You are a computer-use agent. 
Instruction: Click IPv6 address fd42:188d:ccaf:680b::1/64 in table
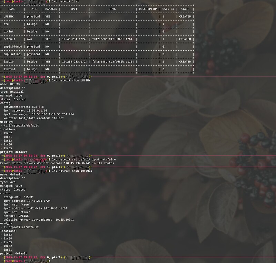[112, 62]
